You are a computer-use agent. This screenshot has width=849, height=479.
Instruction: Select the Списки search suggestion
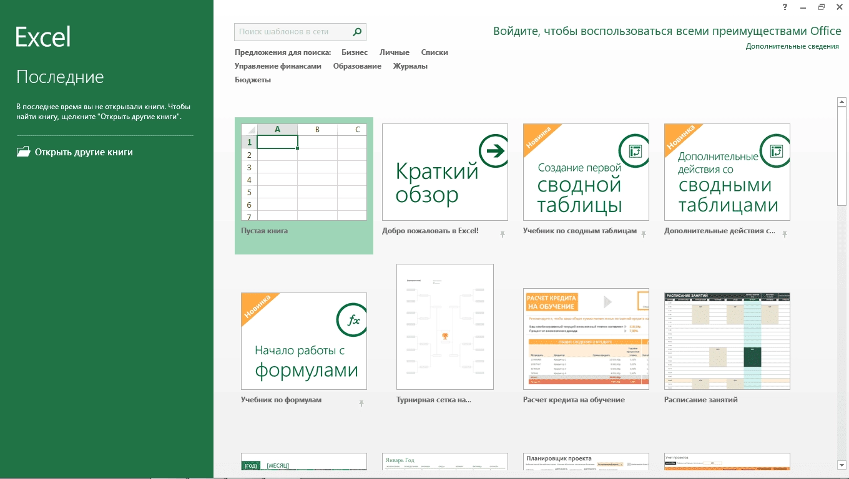click(x=434, y=52)
